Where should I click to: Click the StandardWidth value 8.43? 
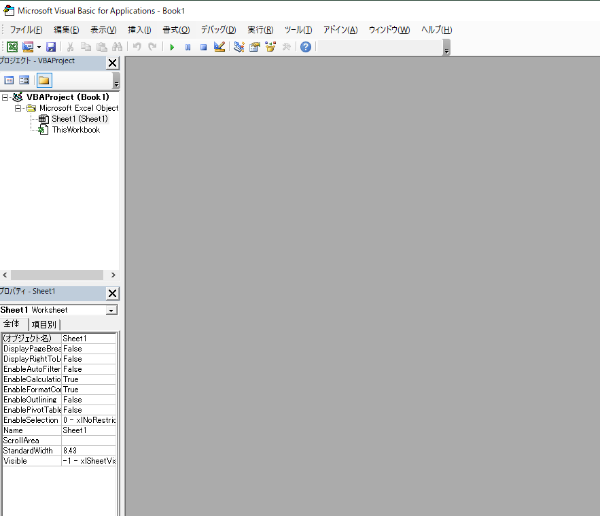pyautogui.click(x=89, y=451)
